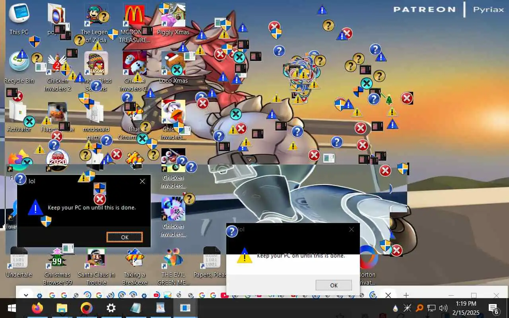Click OK in the black lol dialog
The height and width of the screenshot is (318, 509).
point(124,237)
